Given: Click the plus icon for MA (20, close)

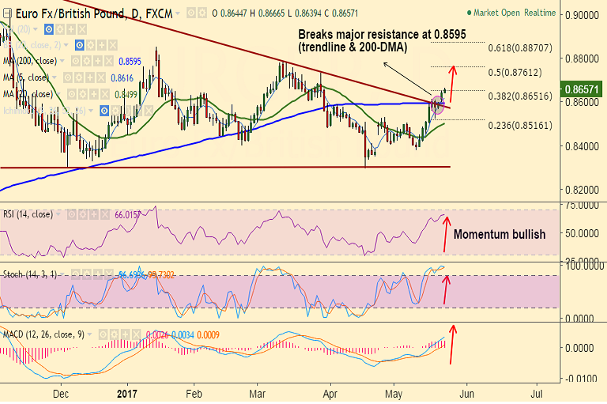Looking at the screenshot, I should [94, 94].
